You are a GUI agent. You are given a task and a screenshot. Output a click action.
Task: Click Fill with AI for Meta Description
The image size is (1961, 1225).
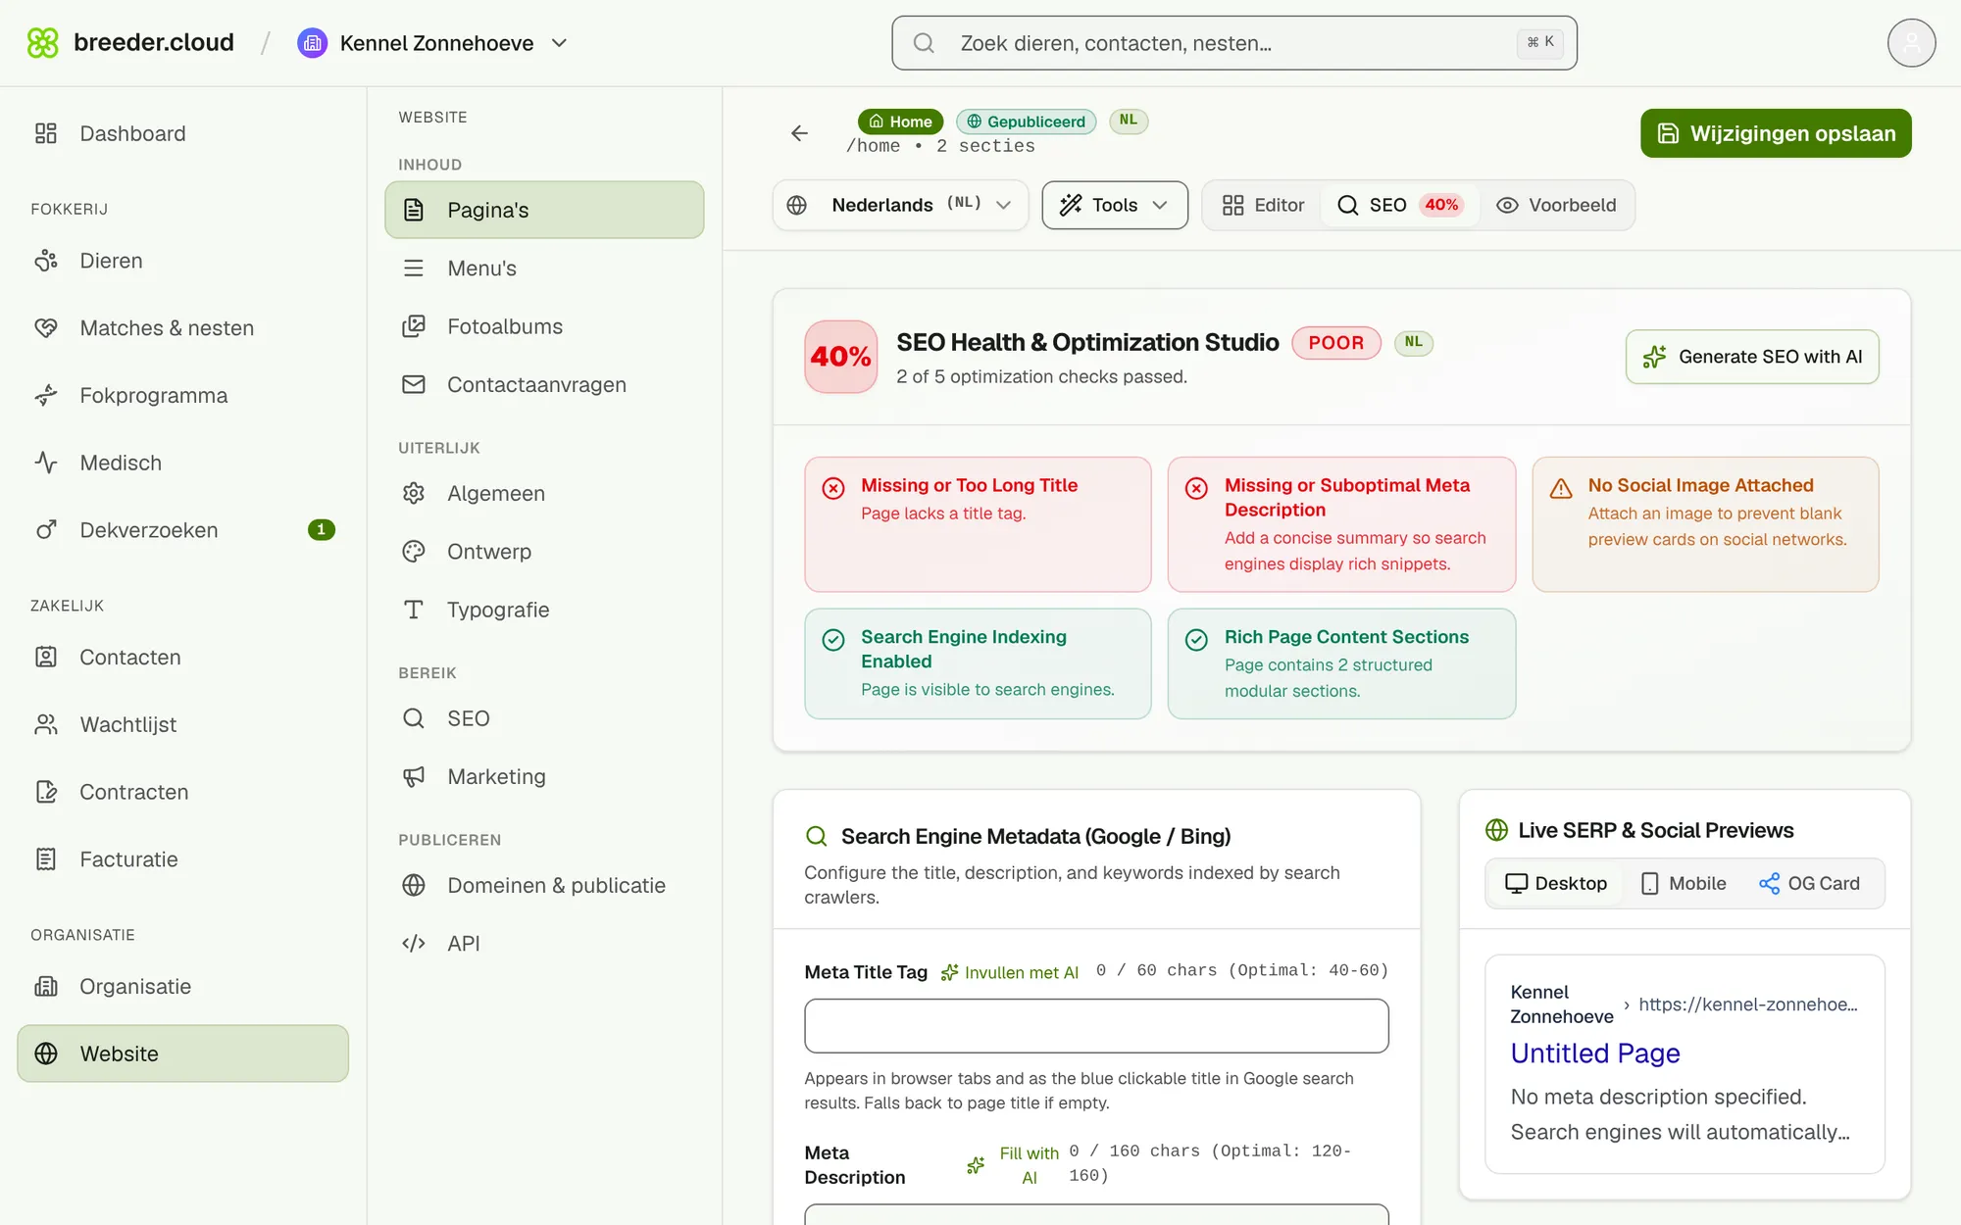[x=1013, y=1165]
